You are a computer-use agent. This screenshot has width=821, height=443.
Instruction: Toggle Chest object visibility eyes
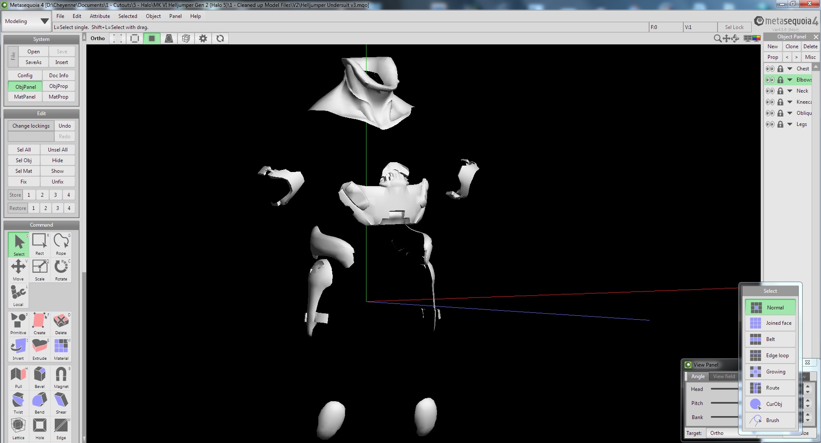pos(770,69)
